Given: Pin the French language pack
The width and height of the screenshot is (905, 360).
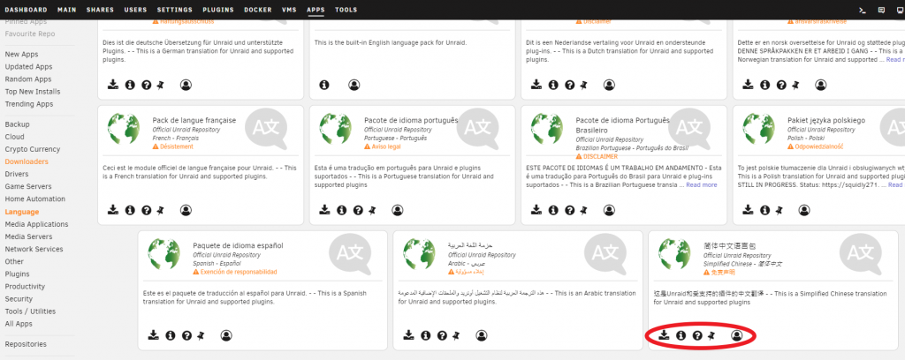Looking at the screenshot, I should click(161, 210).
